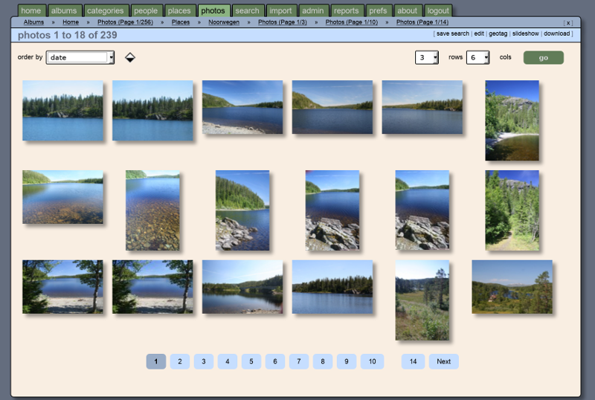
Task: Open portrait thumbnail of grassy meadow slope
Action: pyautogui.click(x=422, y=300)
